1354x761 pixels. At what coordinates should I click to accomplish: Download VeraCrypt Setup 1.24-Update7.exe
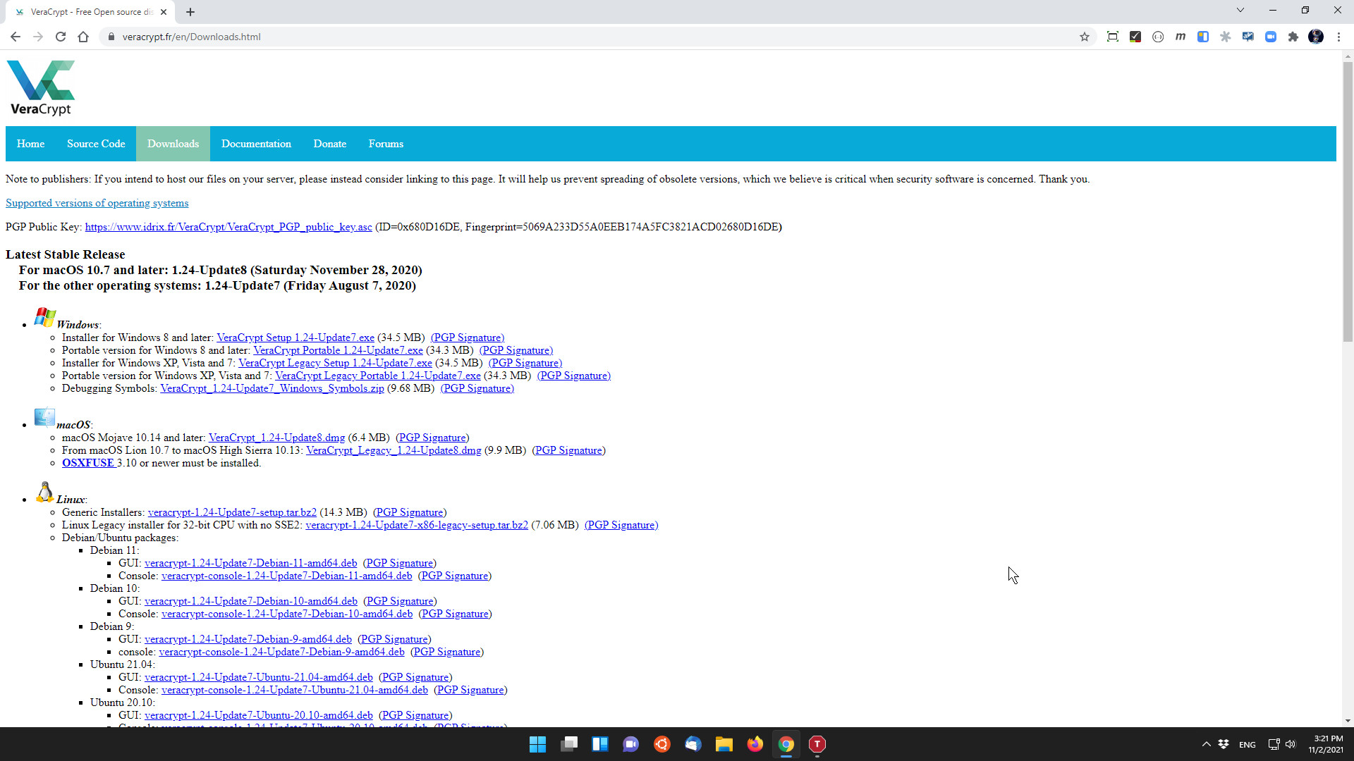click(295, 338)
